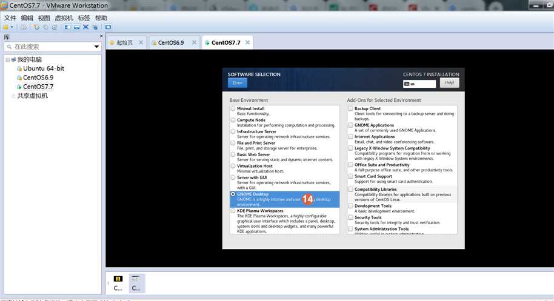Check System Administration Tools add-on

tap(350, 229)
